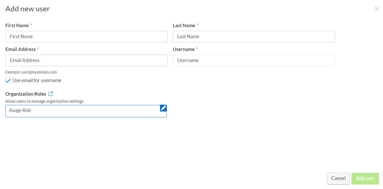Click the Organization Roles heading text

point(26,94)
